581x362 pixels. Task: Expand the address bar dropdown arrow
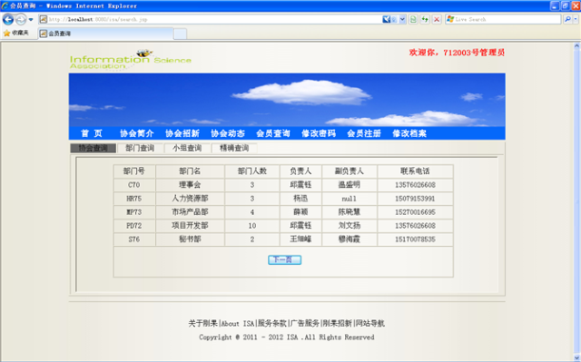402,19
